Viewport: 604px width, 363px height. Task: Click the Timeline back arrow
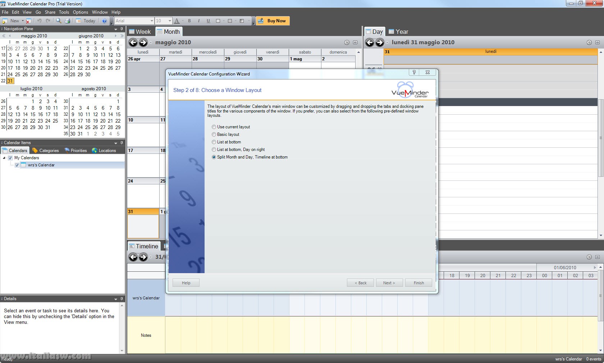pos(133,257)
